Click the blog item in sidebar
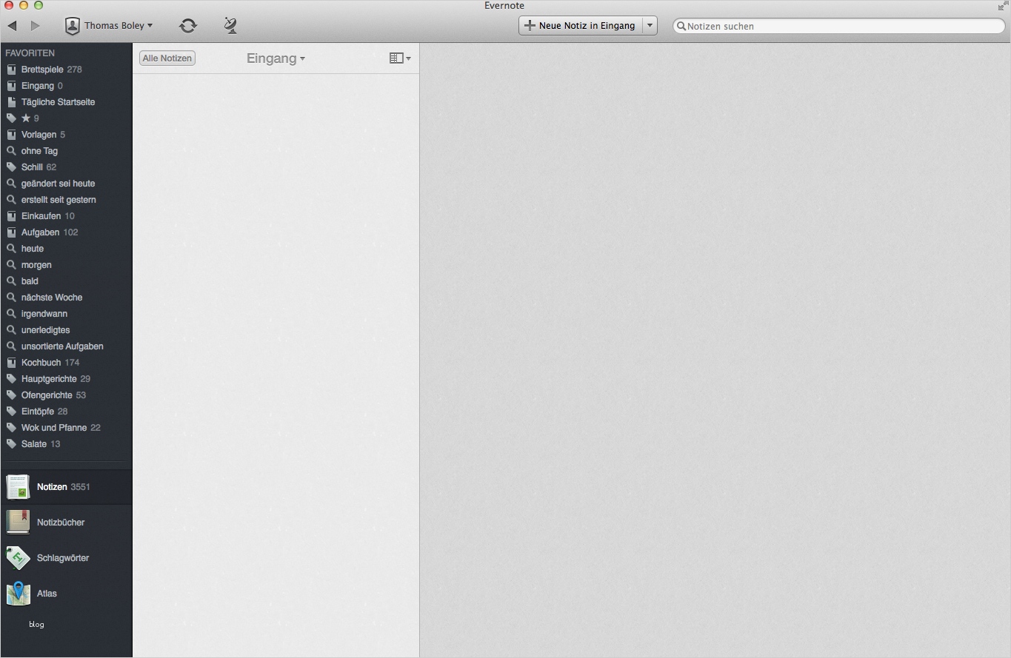This screenshot has width=1011, height=658. point(36,625)
